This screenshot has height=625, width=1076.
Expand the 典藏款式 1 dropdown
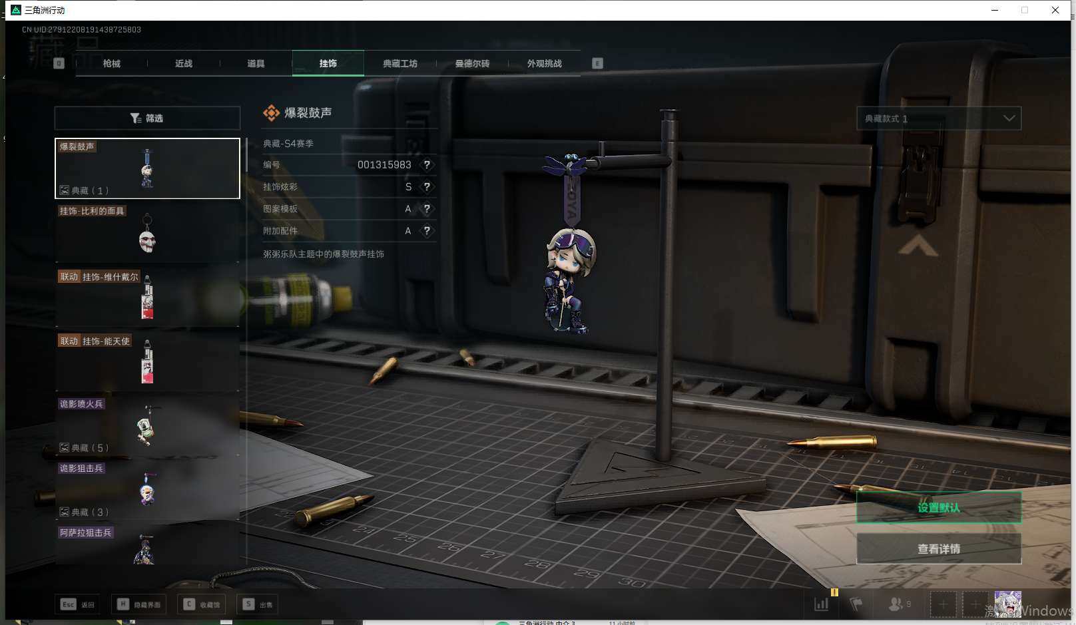pyautogui.click(x=939, y=118)
